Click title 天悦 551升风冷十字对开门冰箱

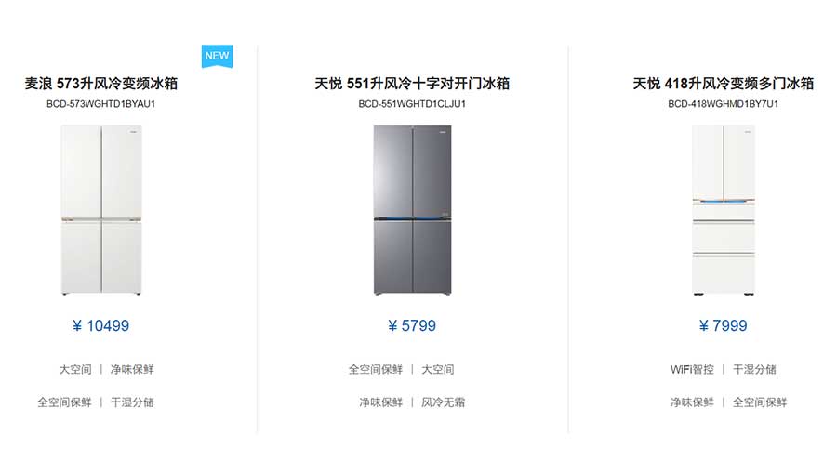click(x=412, y=84)
